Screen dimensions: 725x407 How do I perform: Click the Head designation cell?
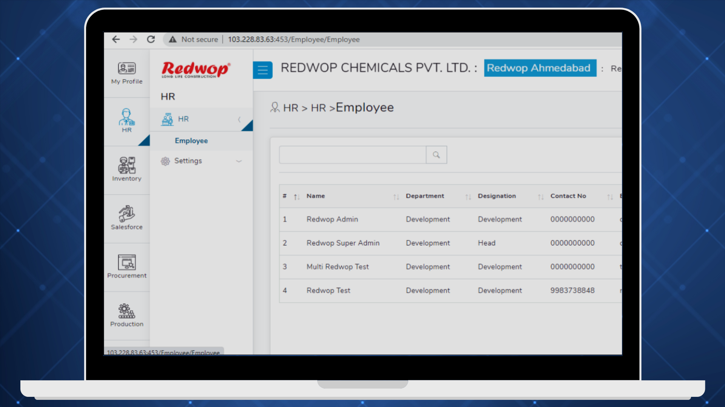point(487,243)
